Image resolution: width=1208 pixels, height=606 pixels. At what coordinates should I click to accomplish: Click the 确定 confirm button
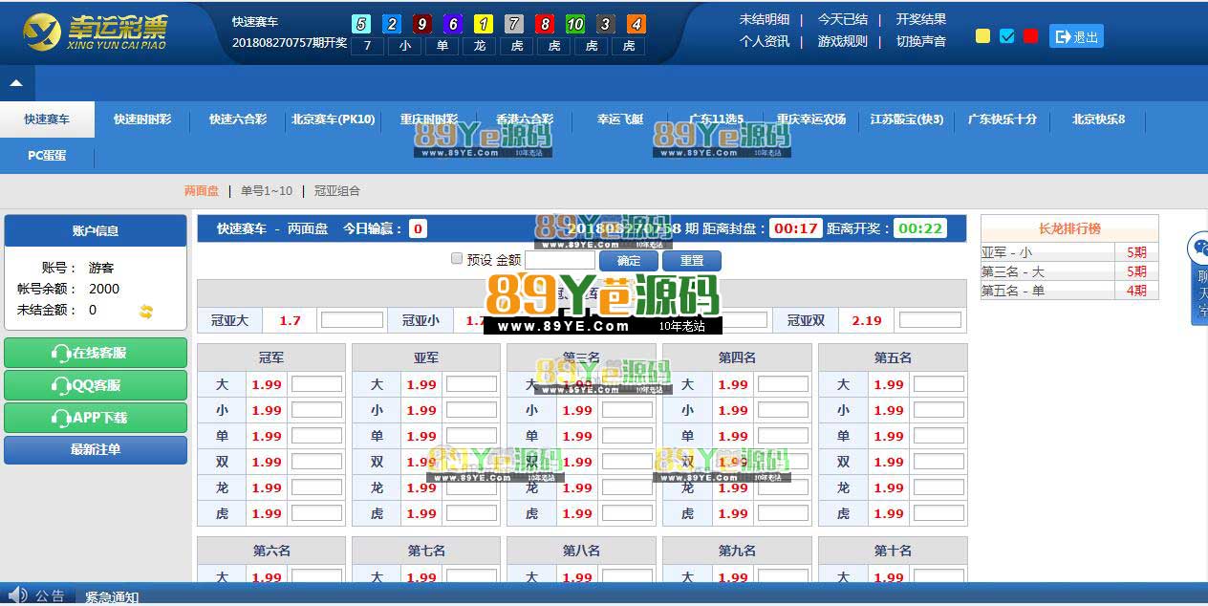(x=630, y=260)
